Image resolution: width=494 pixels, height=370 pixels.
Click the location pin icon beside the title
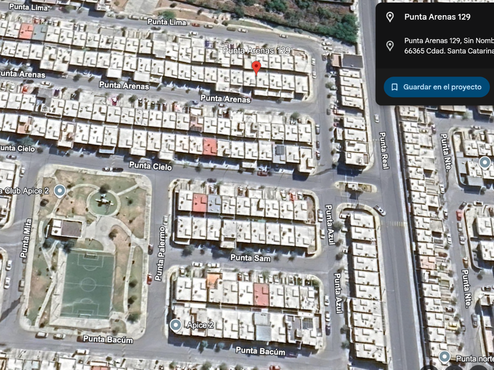click(x=390, y=17)
